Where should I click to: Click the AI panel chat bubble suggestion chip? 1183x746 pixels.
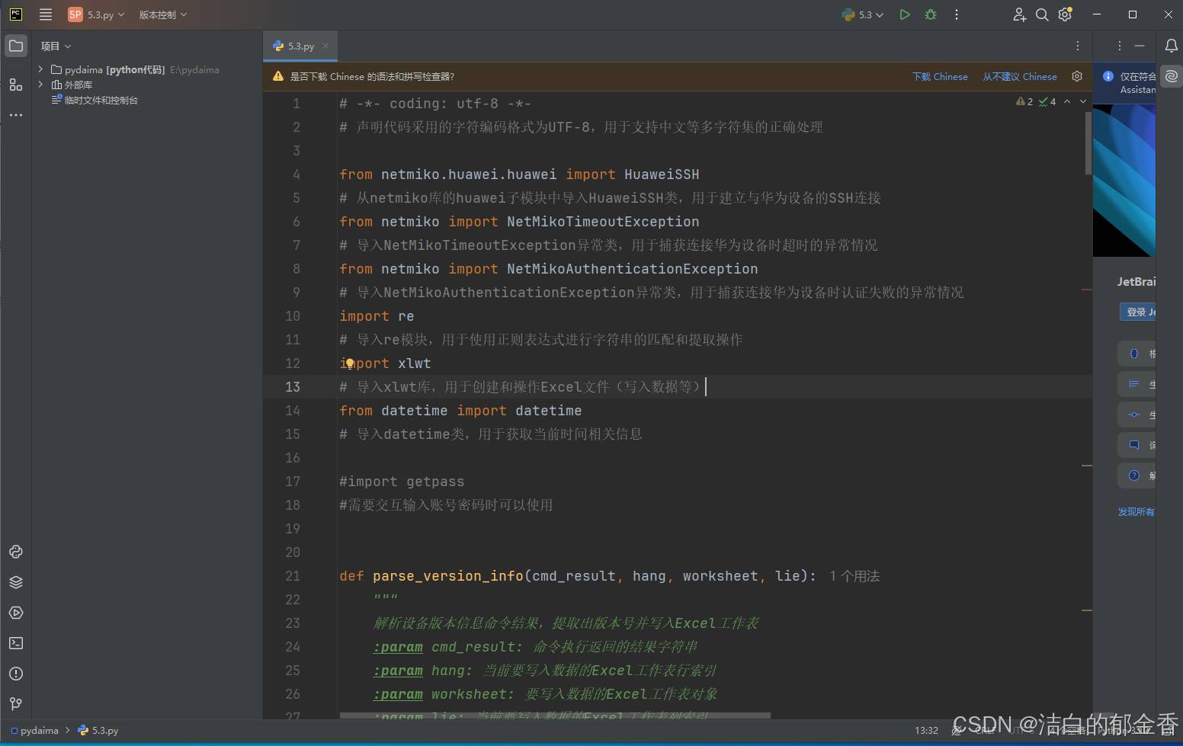click(1137, 445)
